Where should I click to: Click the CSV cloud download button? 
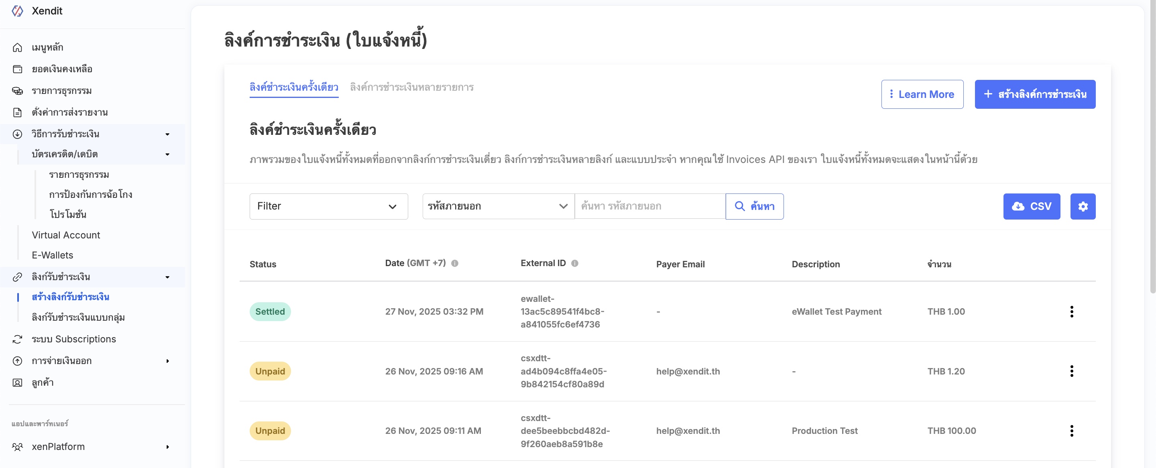tap(1031, 206)
